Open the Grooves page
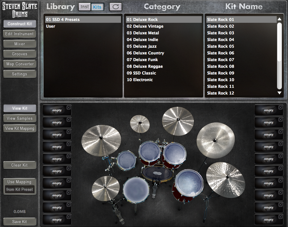Viewport: 288px width, 227px height. point(20,54)
